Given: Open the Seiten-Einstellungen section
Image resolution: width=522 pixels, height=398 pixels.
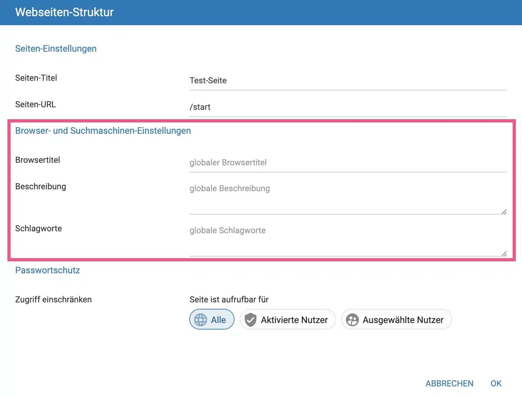Looking at the screenshot, I should pos(56,48).
